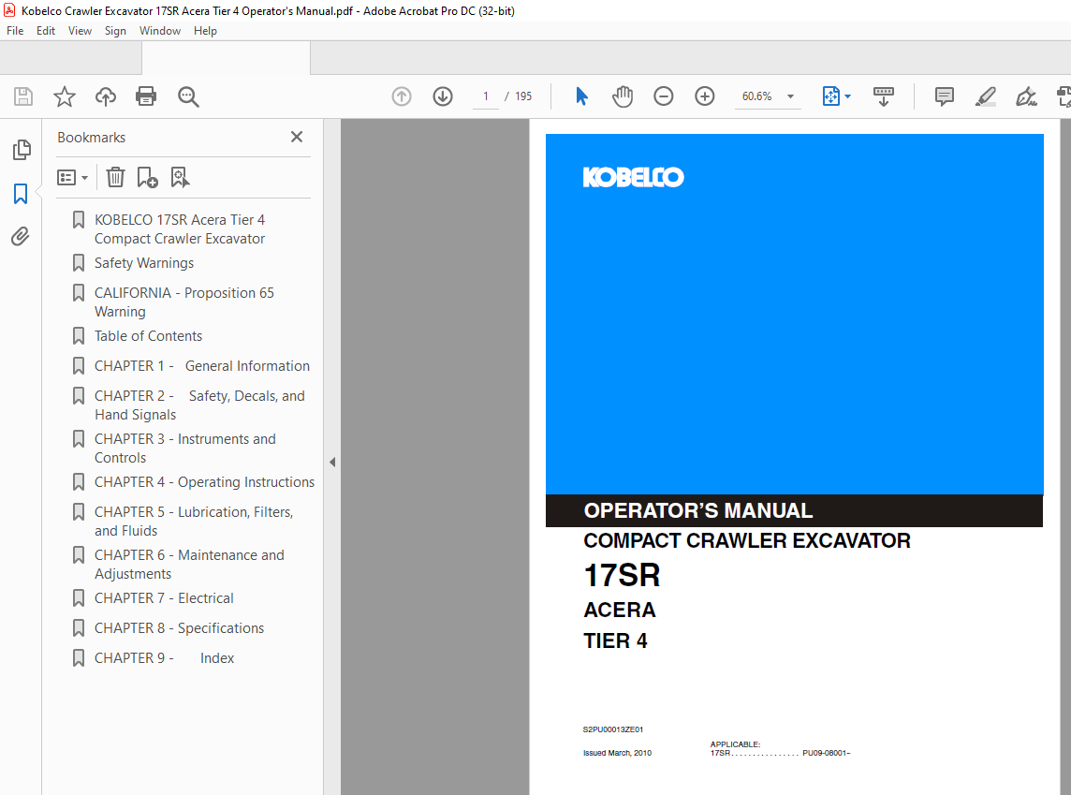Screen dimensions: 1071x795
Task: Click the Save file icon
Action: point(23,96)
